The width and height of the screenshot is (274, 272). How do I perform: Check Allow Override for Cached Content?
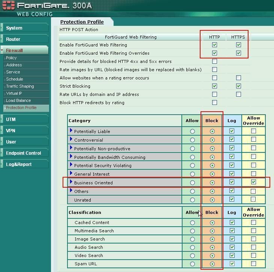click(x=253, y=222)
